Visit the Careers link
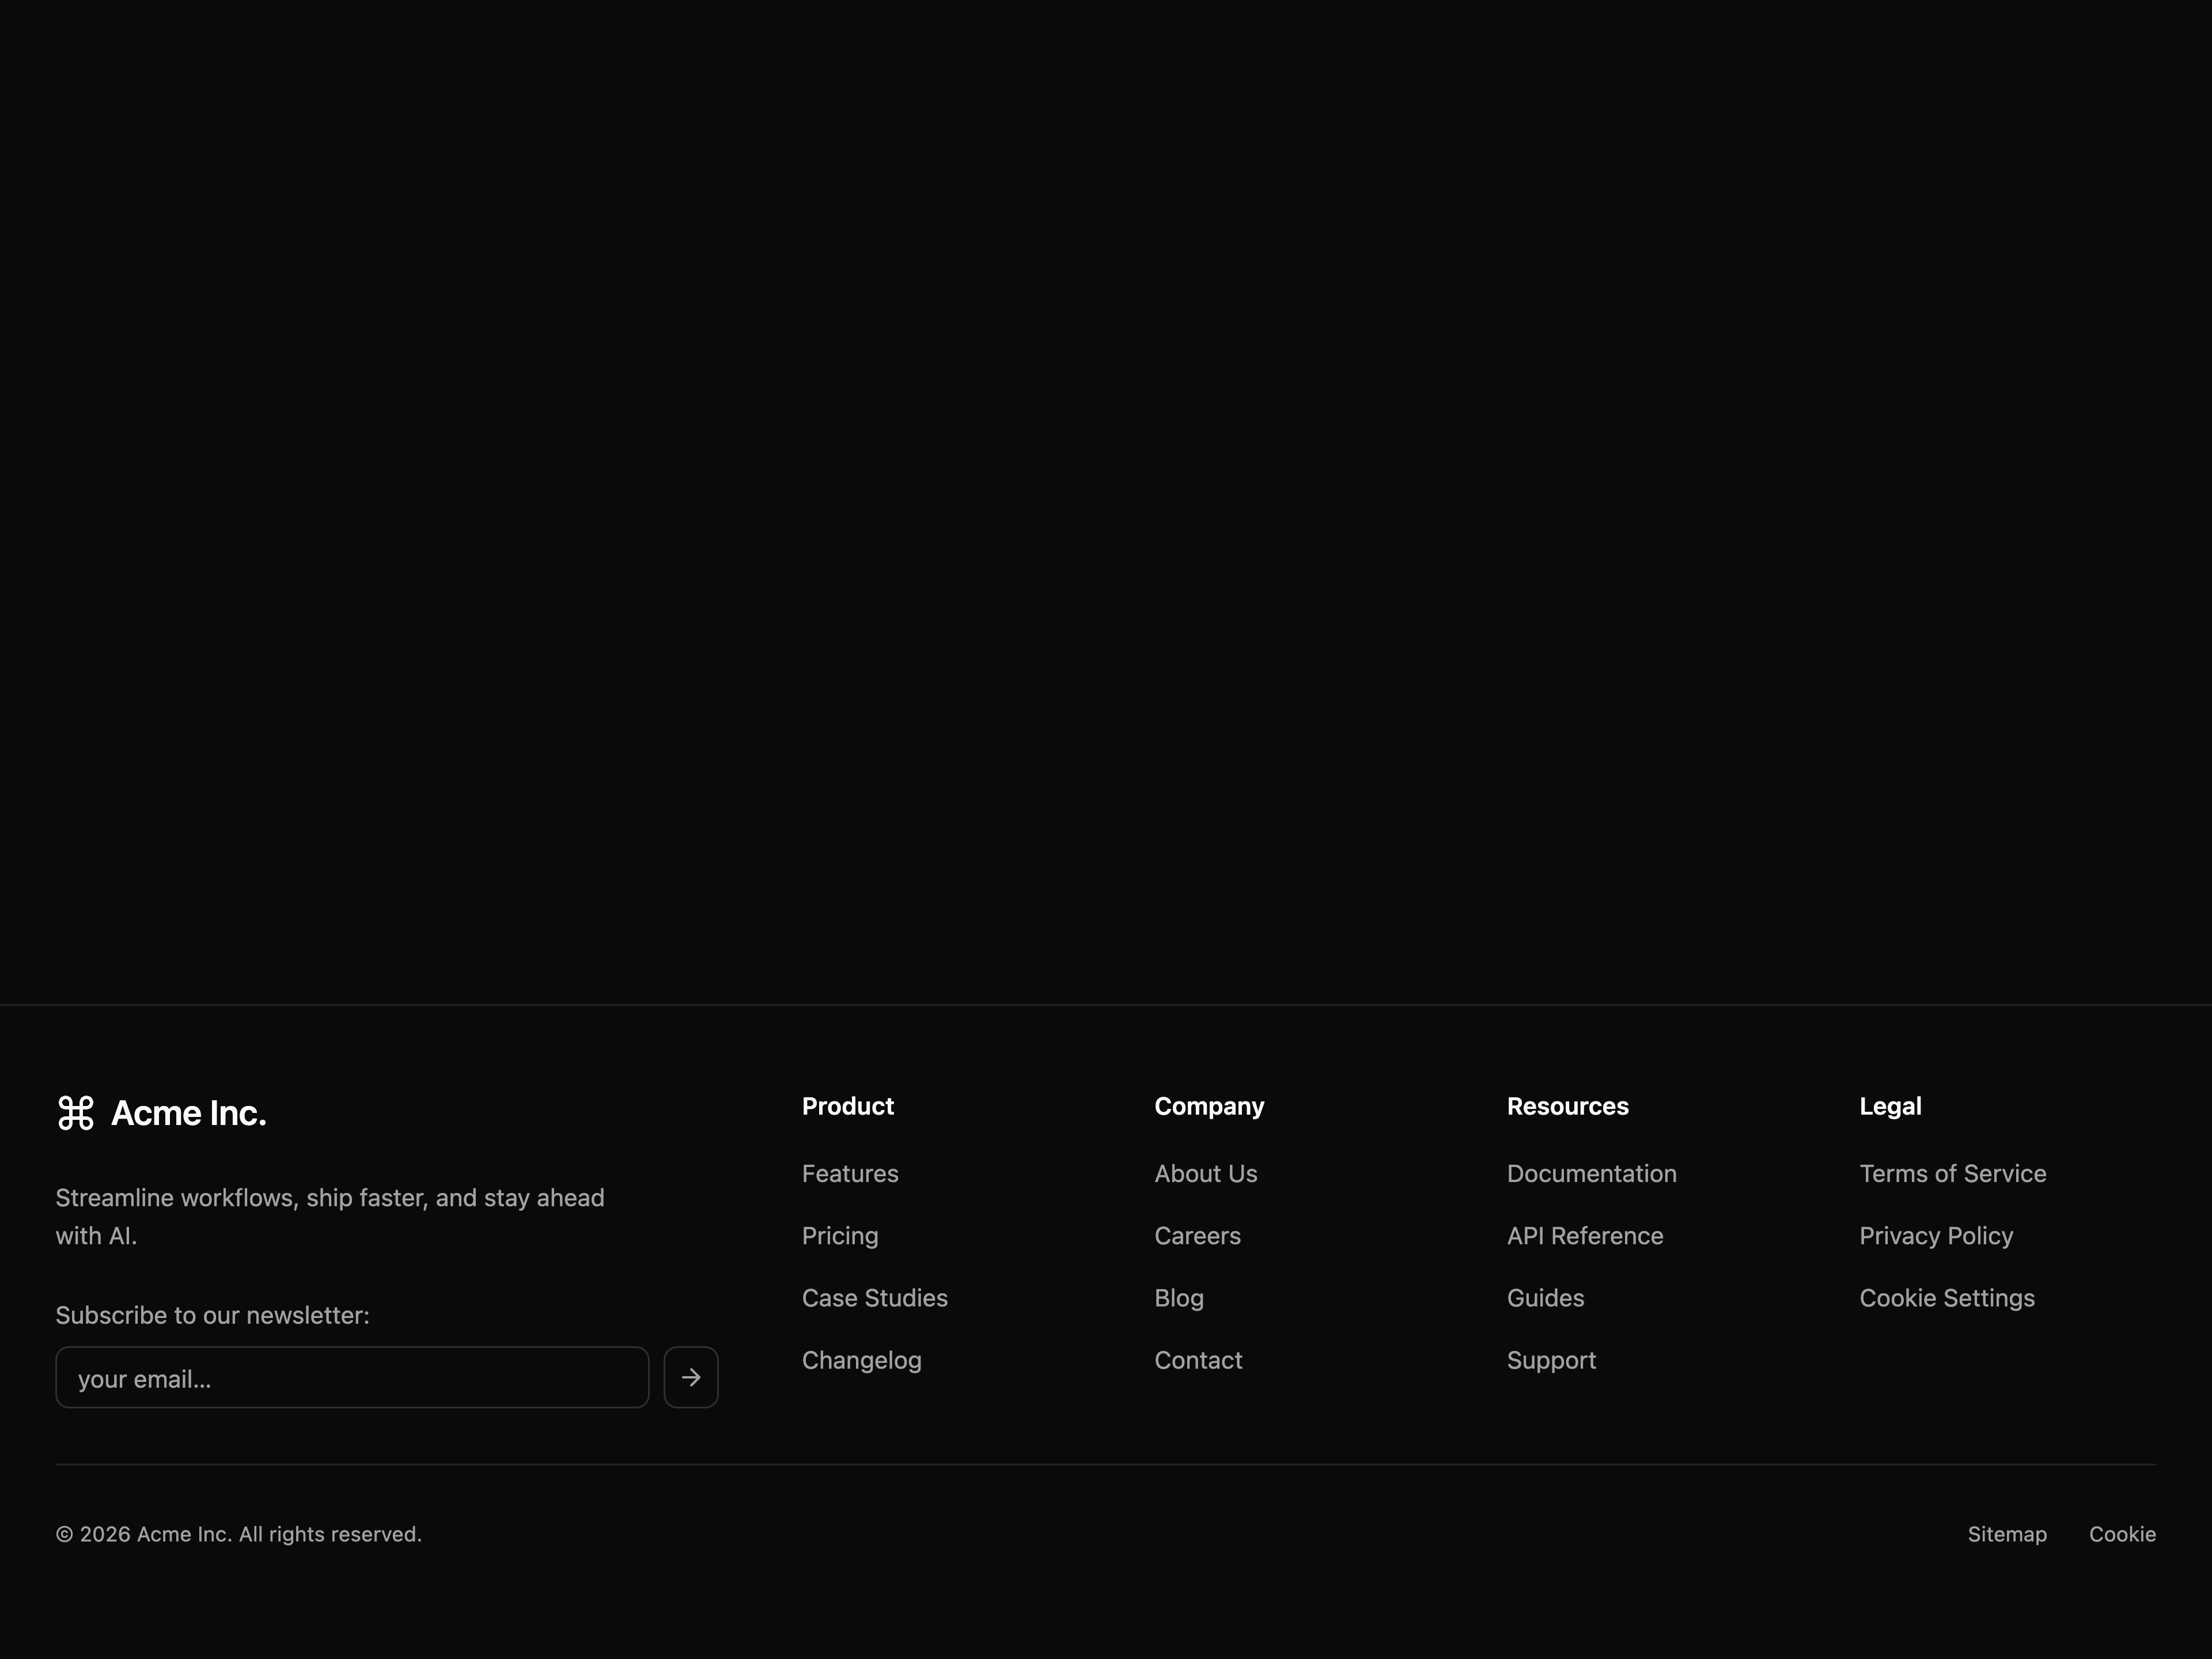Image resolution: width=2212 pixels, height=1659 pixels. point(1198,1236)
